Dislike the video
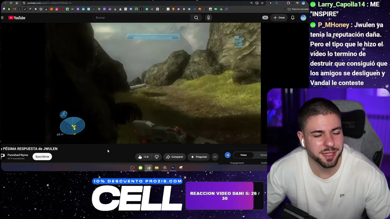 coord(157,157)
